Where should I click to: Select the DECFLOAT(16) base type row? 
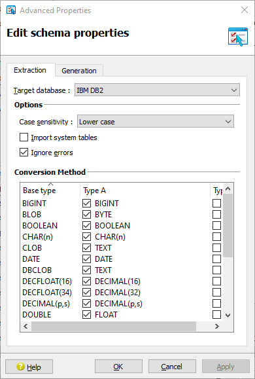[47, 281]
